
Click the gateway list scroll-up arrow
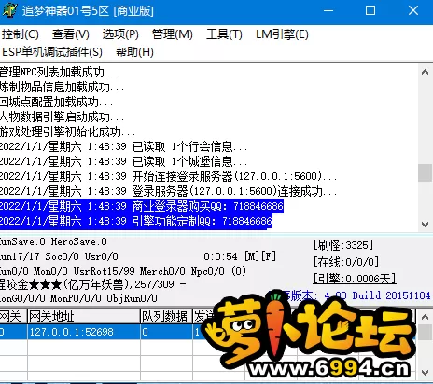point(425,317)
